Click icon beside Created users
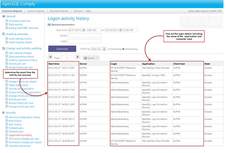The image size is (226, 153). point(7,128)
